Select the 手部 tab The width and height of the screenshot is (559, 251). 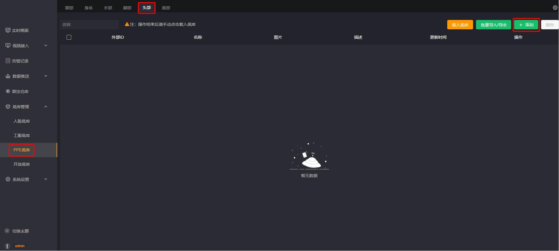[x=108, y=8]
